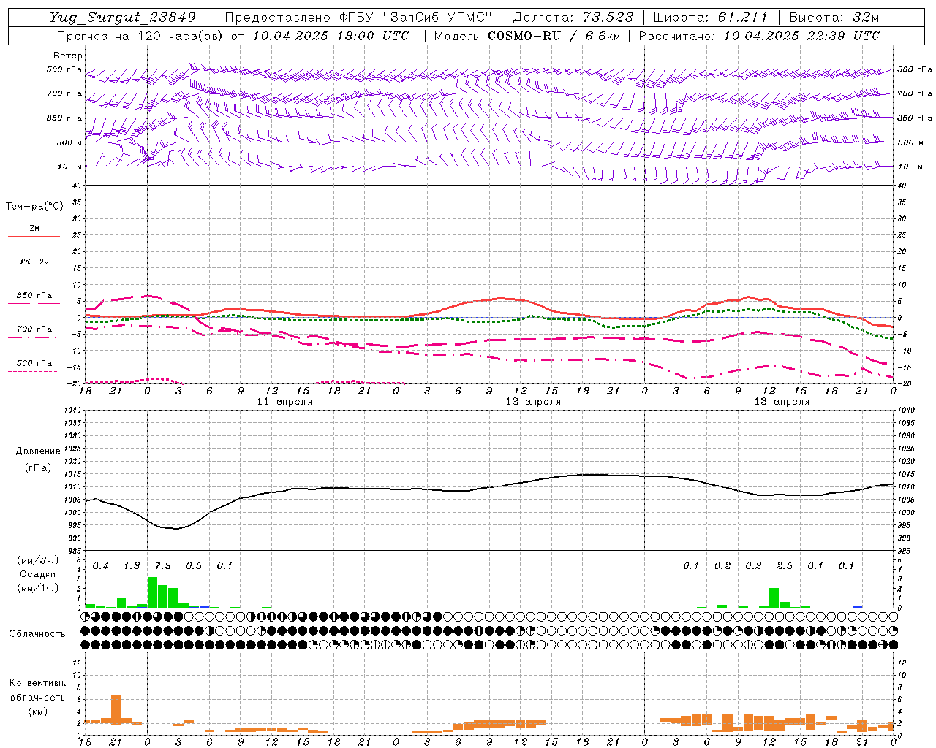Viewport: 936px width, 748px height.
Task: Click the Широта: 61.211 header value
Action: 711,18
